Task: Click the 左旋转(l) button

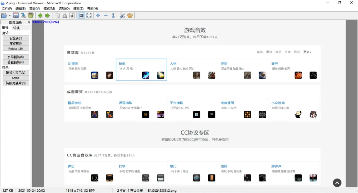Action: 16,43
